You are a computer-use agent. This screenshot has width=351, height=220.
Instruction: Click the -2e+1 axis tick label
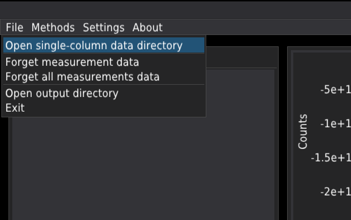[x=335, y=192]
